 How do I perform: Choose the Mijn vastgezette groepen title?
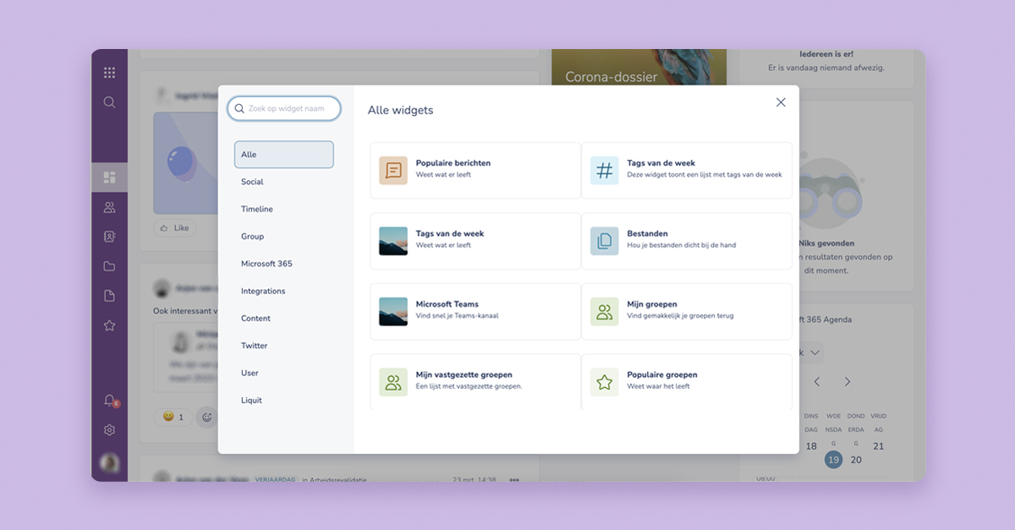point(464,374)
